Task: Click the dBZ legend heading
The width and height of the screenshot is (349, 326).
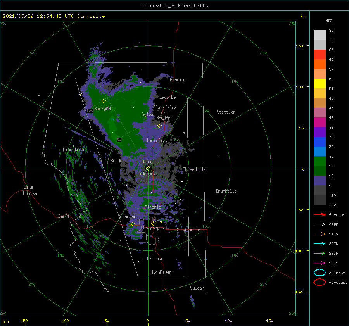Action: pyautogui.click(x=329, y=21)
